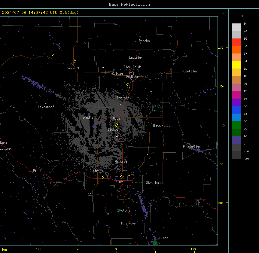
Task: Click the RedDeer city label
Action: [132, 77]
